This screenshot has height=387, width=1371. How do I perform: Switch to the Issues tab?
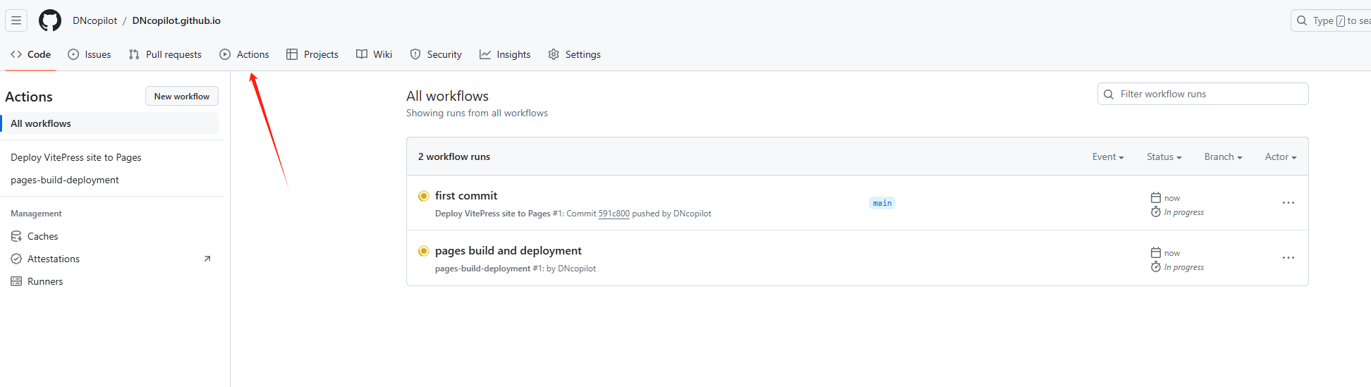tap(90, 54)
